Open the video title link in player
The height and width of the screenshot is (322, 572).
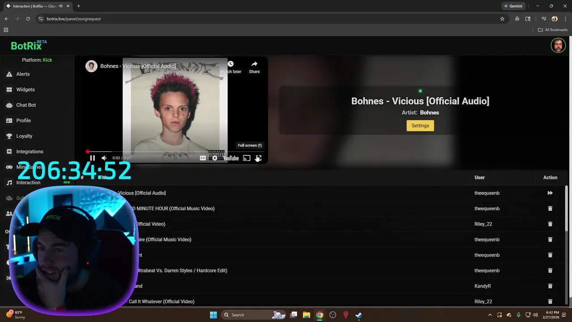point(138,66)
